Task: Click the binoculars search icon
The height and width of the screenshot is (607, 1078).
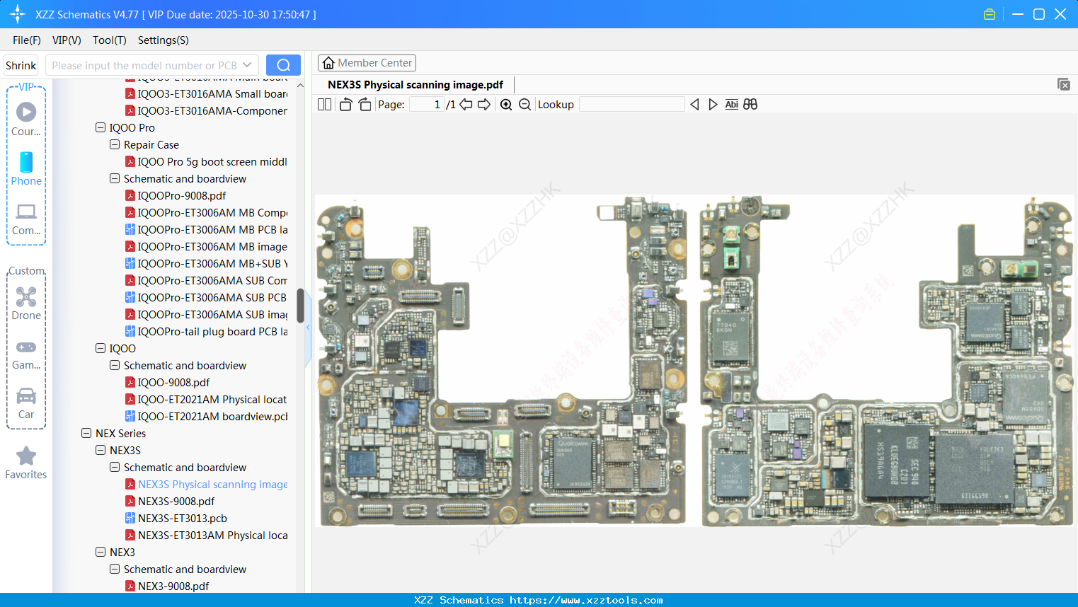Action: (750, 105)
